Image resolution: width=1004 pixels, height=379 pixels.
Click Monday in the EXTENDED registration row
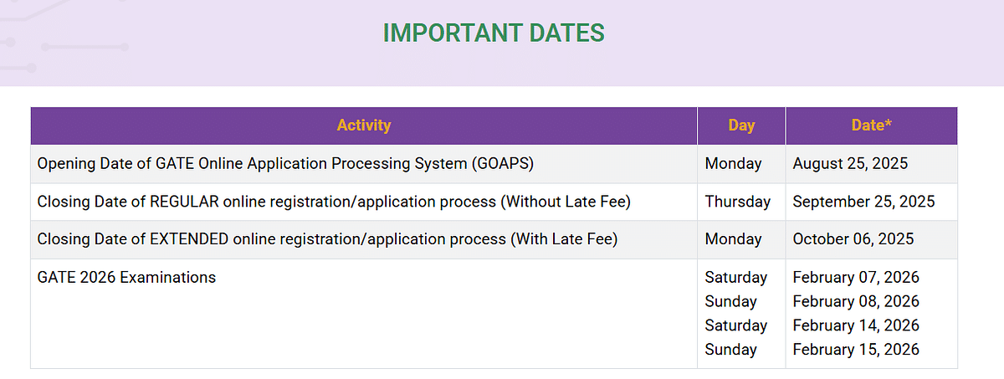click(734, 239)
